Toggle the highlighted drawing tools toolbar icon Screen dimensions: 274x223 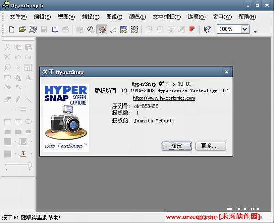click(x=102, y=29)
